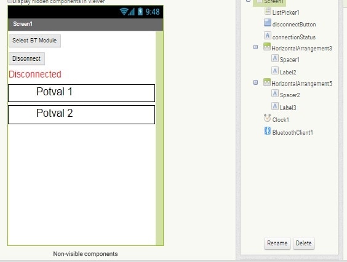Viewport: 347px width, 262px height.
Task: Collapse the HorizontalArrangement3 tree node
Action: pyautogui.click(x=255, y=47)
